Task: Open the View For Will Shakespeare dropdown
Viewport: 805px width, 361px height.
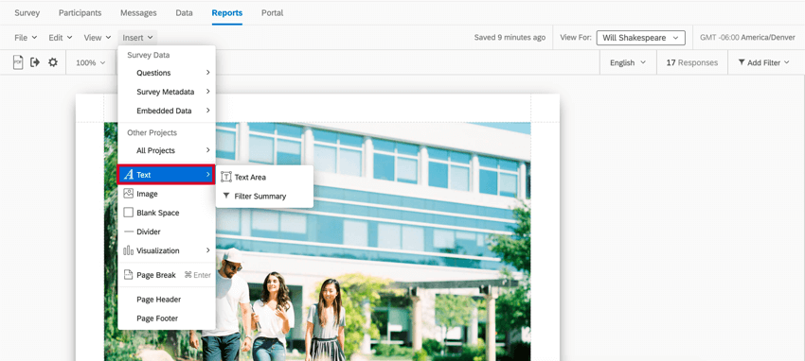Action: 641,38
